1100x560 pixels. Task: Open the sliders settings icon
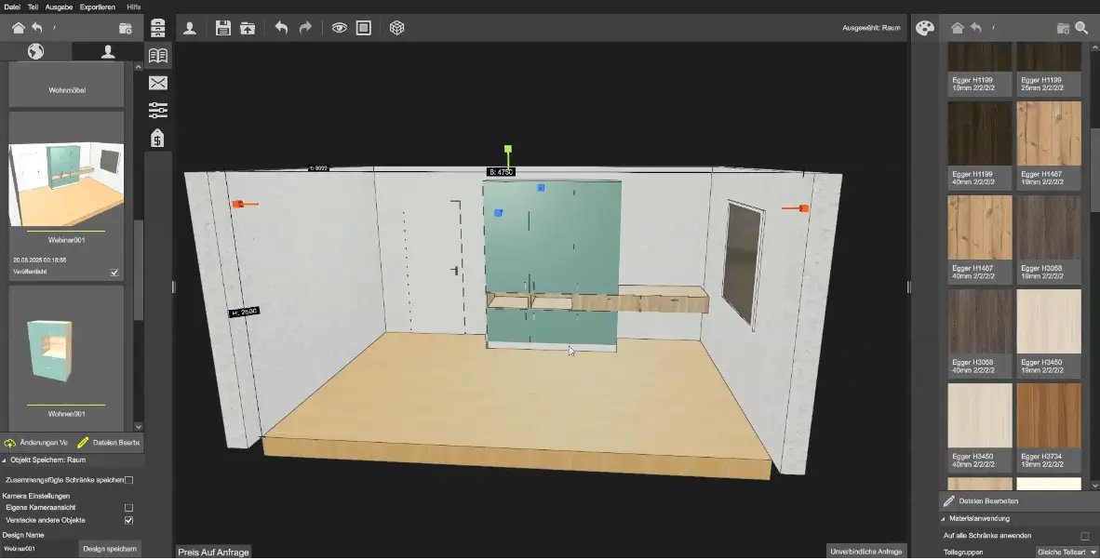(x=158, y=110)
